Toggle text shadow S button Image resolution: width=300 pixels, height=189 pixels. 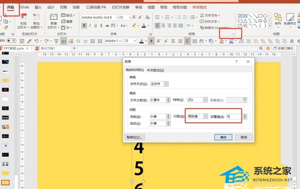101,25
